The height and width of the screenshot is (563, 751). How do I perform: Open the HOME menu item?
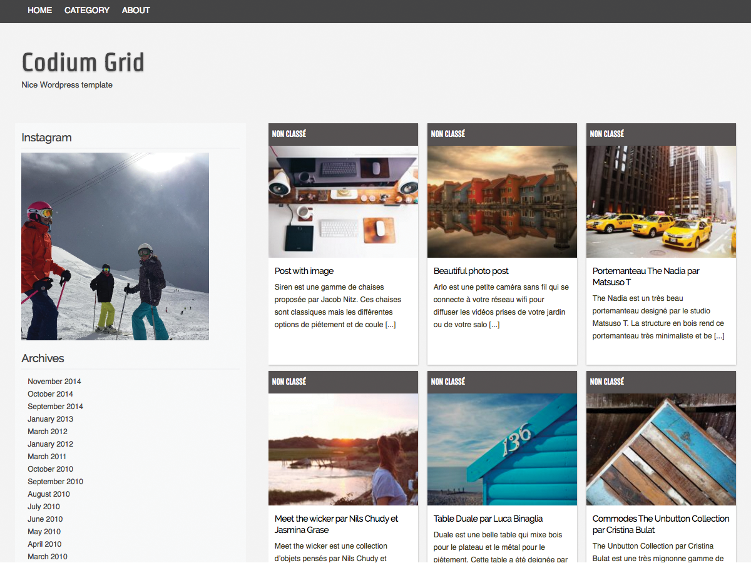39,10
